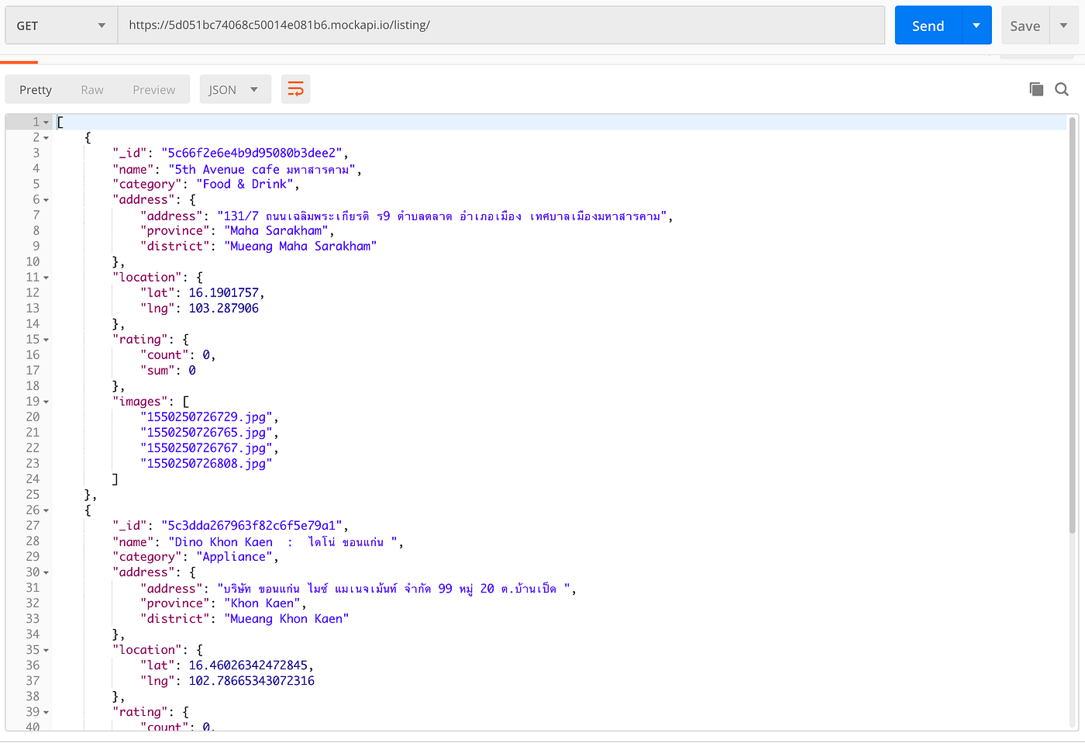Collapse the root array at line 1
Image resolution: width=1085 pixels, height=743 pixels.
pos(46,123)
